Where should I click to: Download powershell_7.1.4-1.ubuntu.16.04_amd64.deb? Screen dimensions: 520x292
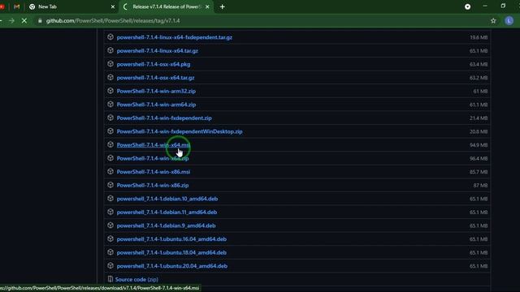171,239
